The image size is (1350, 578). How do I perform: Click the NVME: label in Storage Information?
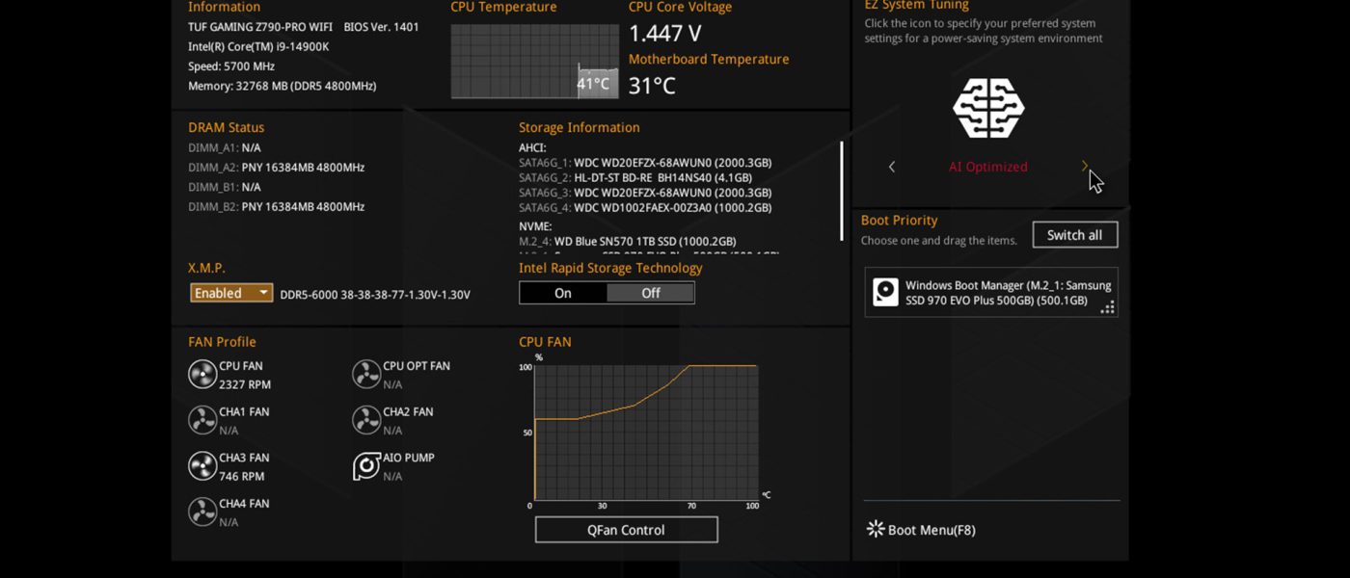coord(536,225)
